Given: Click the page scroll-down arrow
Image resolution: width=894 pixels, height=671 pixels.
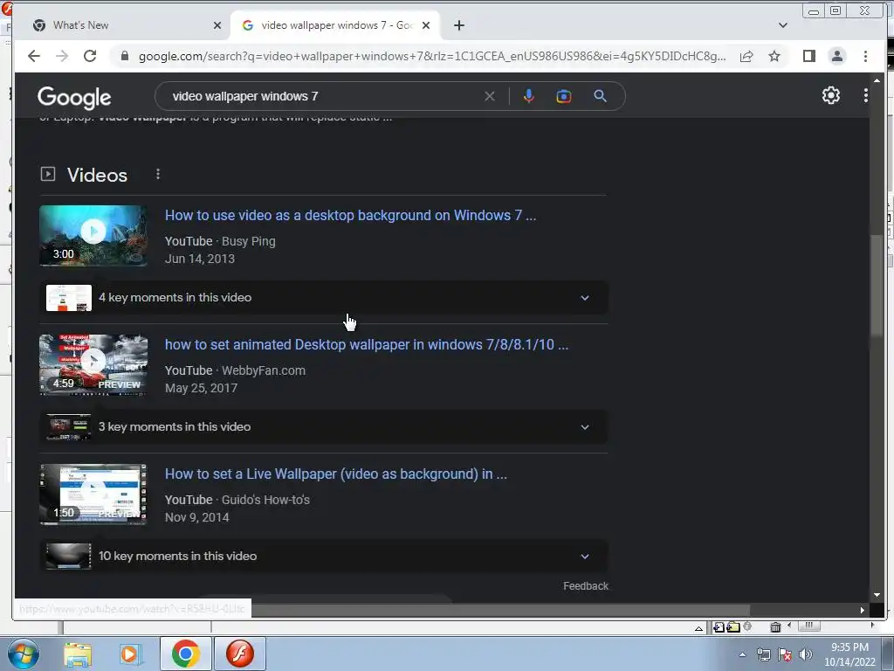Looking at the screenshot, I should click(x=877, y=595).
